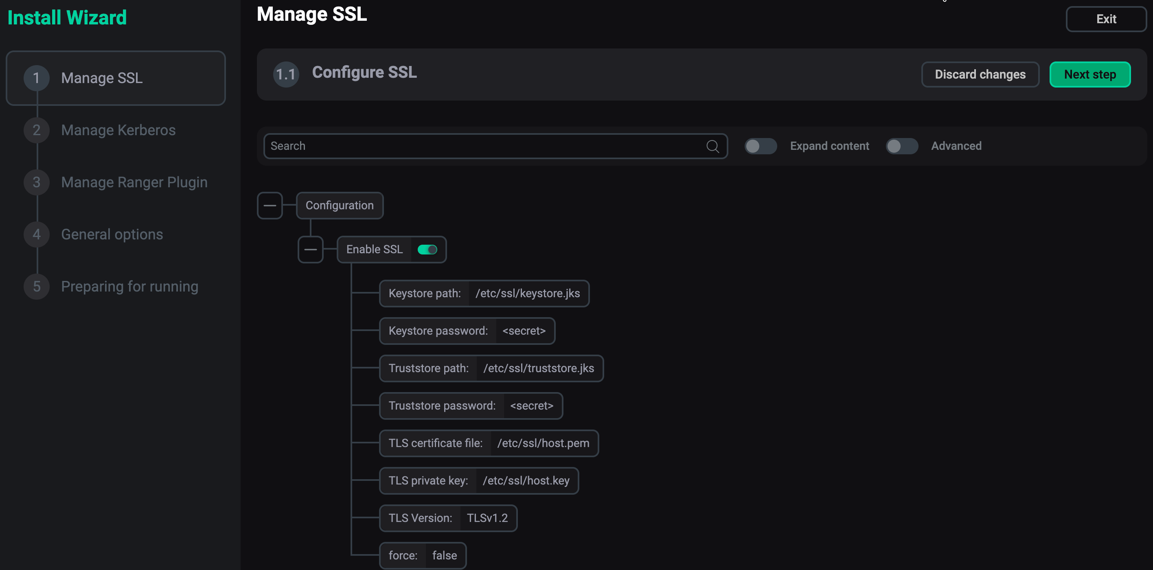Click the Manage SSL page heading
The height and width of the screenshot is (570, 1153).
(312, 14)
